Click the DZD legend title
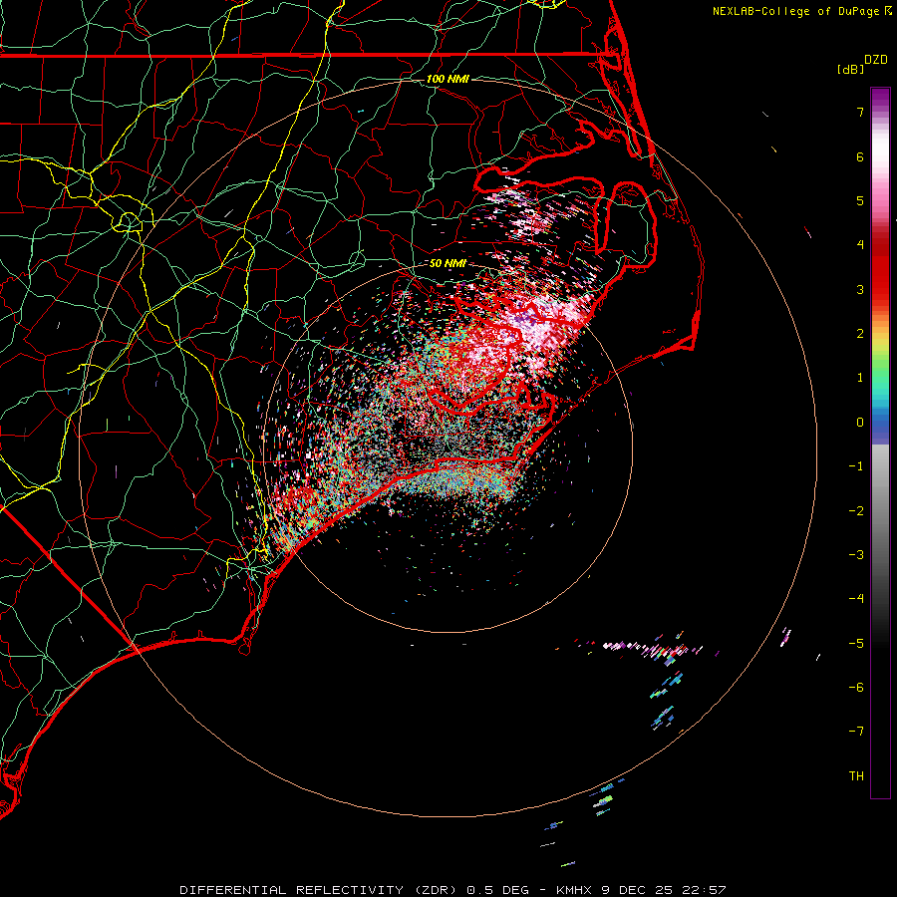The height and width of the screenshot is (897, 897). pyautogui.click(x=876, y=60)
